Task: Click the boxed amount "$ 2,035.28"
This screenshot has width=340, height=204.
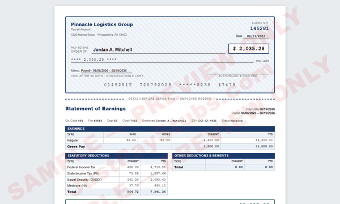Action: click(x=249, y=49)
